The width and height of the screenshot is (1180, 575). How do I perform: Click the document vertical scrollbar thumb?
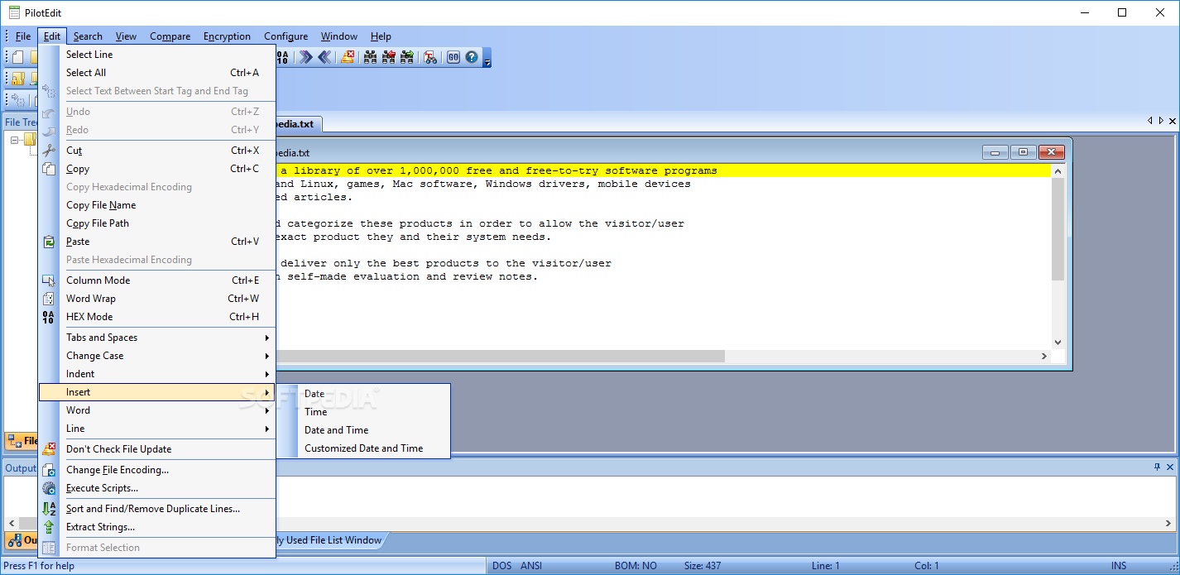(1058, 228)
